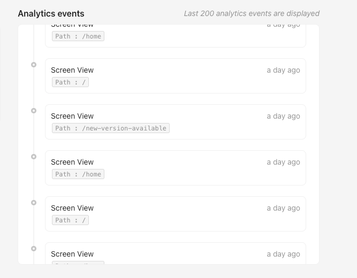Select "Screen View" title directly above new-version-available event

(x=72, y=70)
